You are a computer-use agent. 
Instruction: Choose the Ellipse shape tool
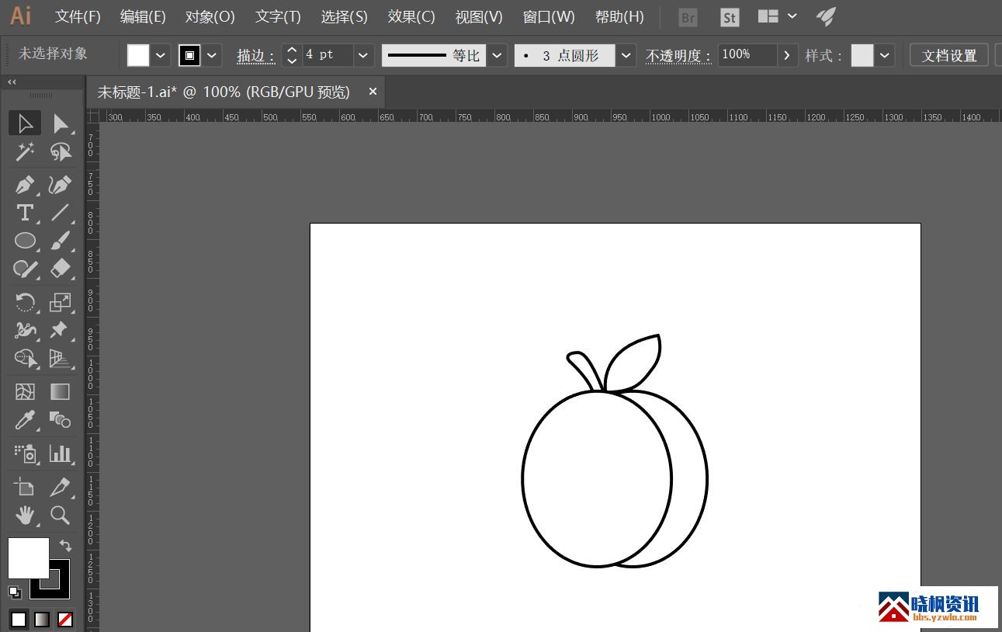tap(25, 241)
